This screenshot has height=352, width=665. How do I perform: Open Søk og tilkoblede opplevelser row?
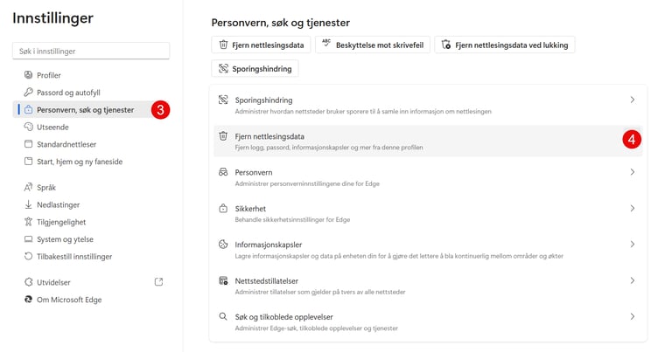point(427,321)
